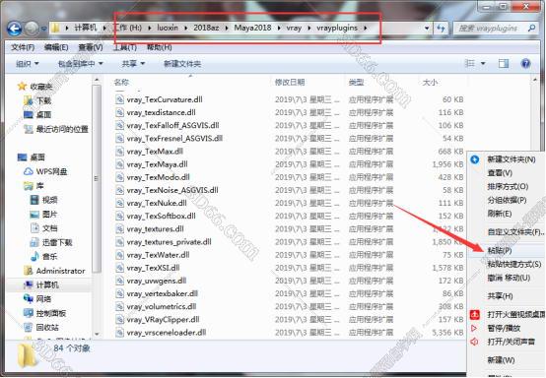
Task: Open the 共享 toolbar dropdown
Action: (x=133, y=64)
